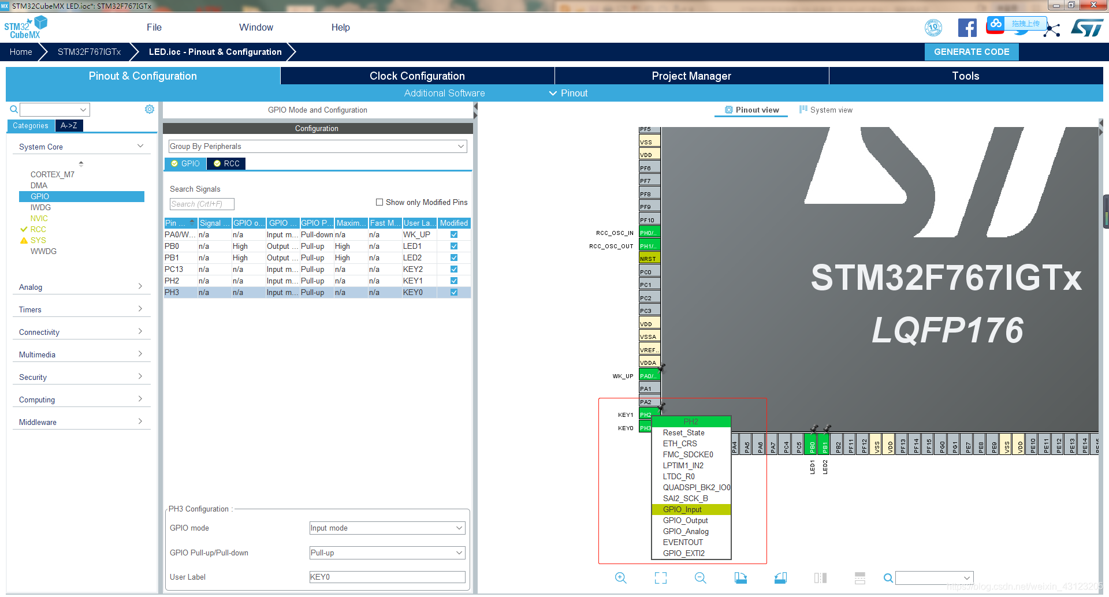Image resolution: width=1109 pixels, height=597 pixels.
Task: Open the Pinout menu button
Action: point(568,93)
